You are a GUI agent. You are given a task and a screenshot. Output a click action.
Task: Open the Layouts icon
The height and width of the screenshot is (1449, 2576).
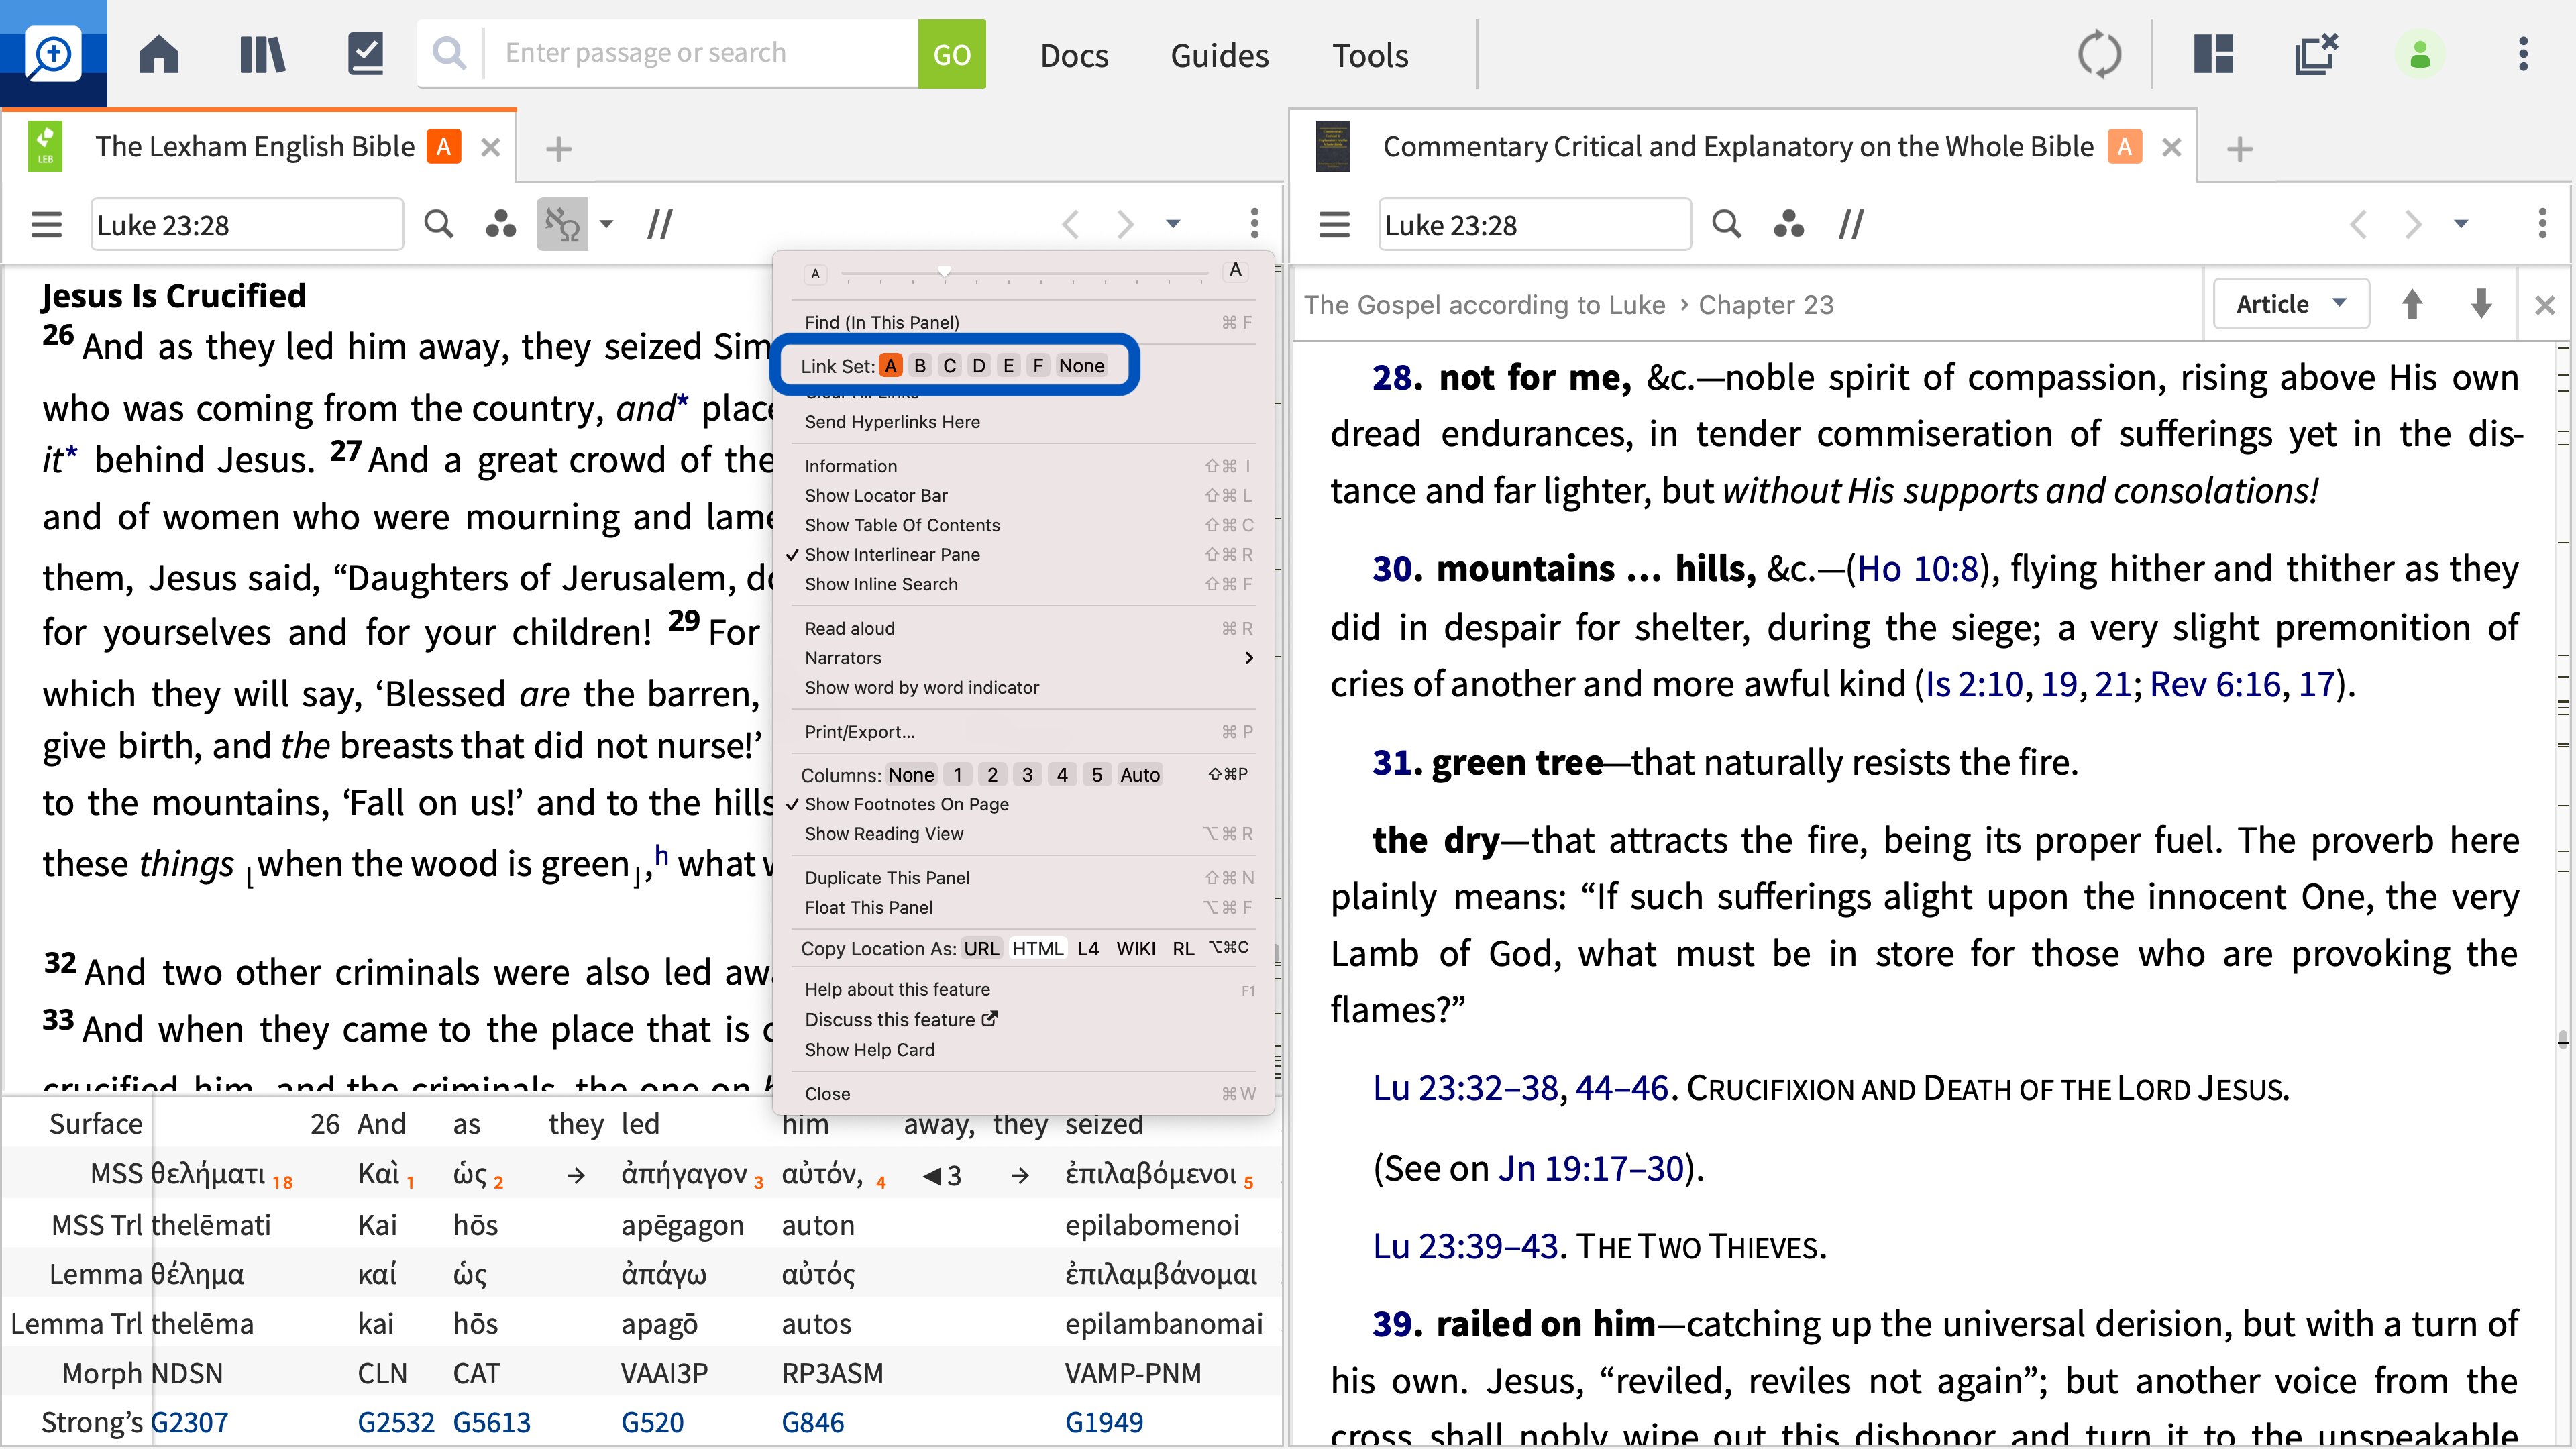click(2213, 54)
